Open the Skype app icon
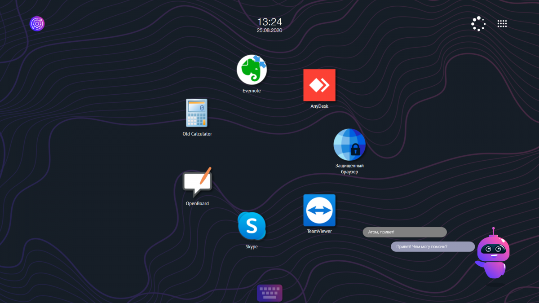This screenshot has width=539, height=303. coord(252,226)
